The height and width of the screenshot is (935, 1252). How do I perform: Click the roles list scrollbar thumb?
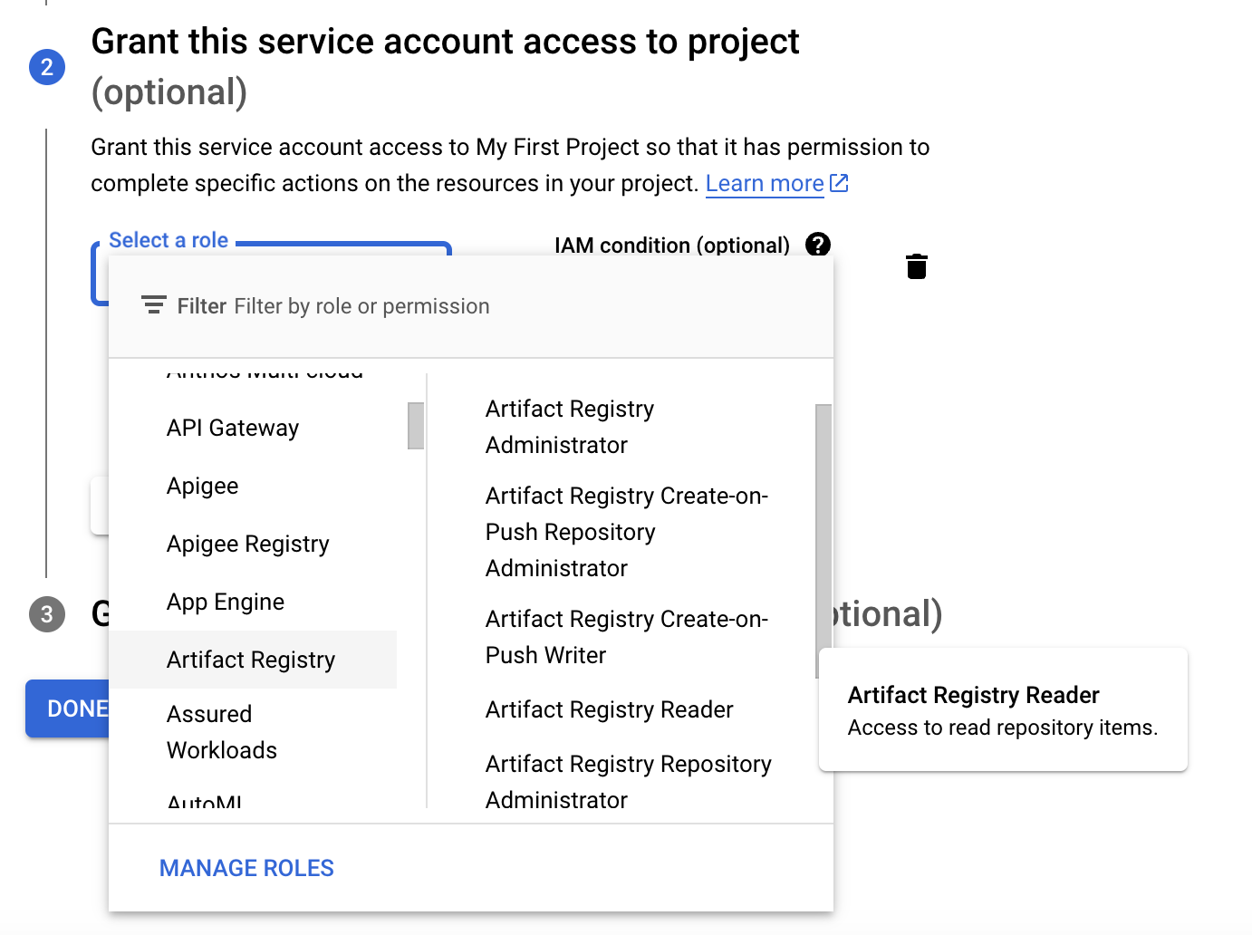point(823,541)
